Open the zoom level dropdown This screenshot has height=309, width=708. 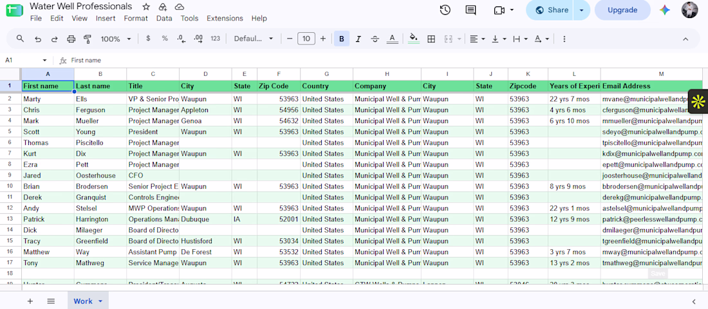(x=116, y=39)
